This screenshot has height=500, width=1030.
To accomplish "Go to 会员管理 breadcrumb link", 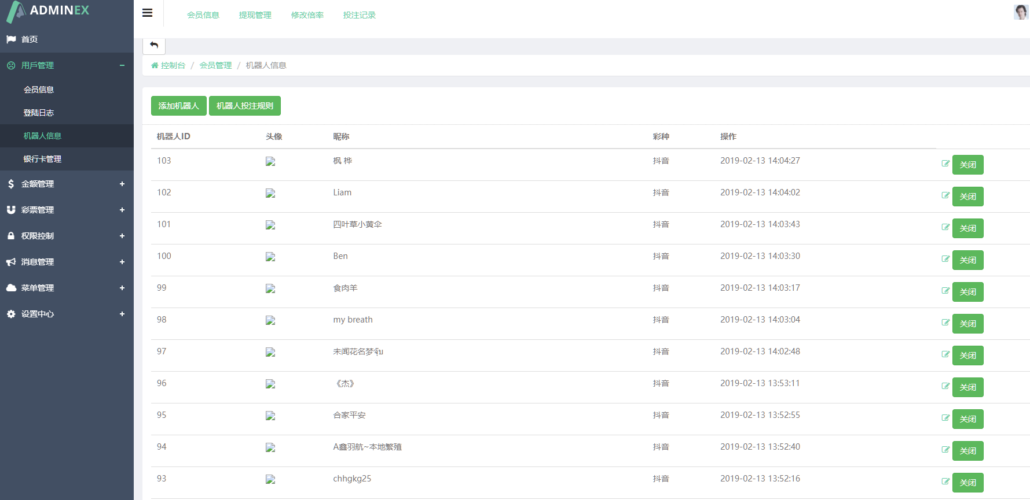I will click(215, 65).
